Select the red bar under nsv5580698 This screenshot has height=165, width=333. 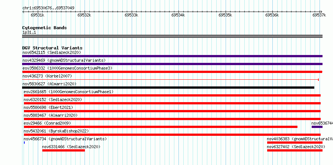click(172, 111)
